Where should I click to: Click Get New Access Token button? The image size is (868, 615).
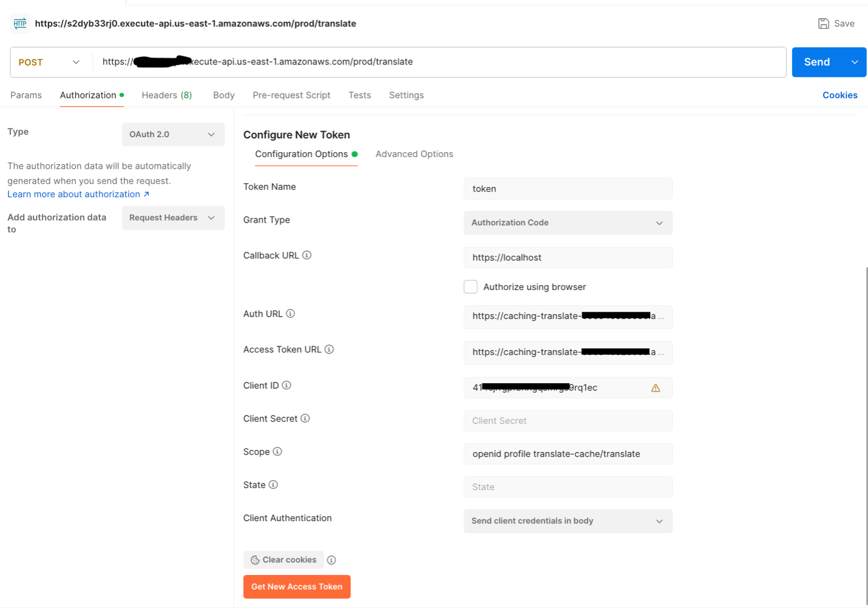pos(297,586)
